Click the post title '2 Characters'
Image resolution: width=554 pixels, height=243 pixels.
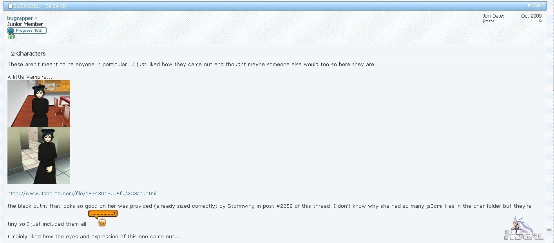pos(28,54)
